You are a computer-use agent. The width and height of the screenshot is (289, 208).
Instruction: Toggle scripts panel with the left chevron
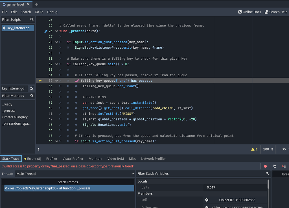(38, 149)
